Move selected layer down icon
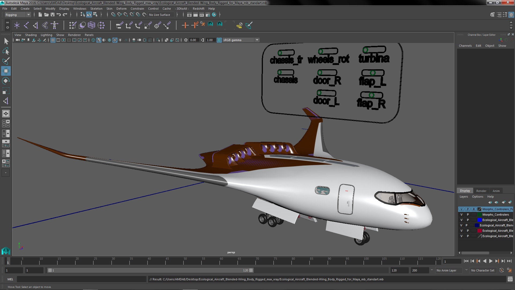The width and height of the screenshot is (515, 290). click(x=496, y=202)
